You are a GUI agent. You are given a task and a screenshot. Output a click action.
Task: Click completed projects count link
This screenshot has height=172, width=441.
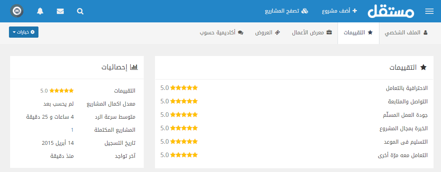click(72, 130)
